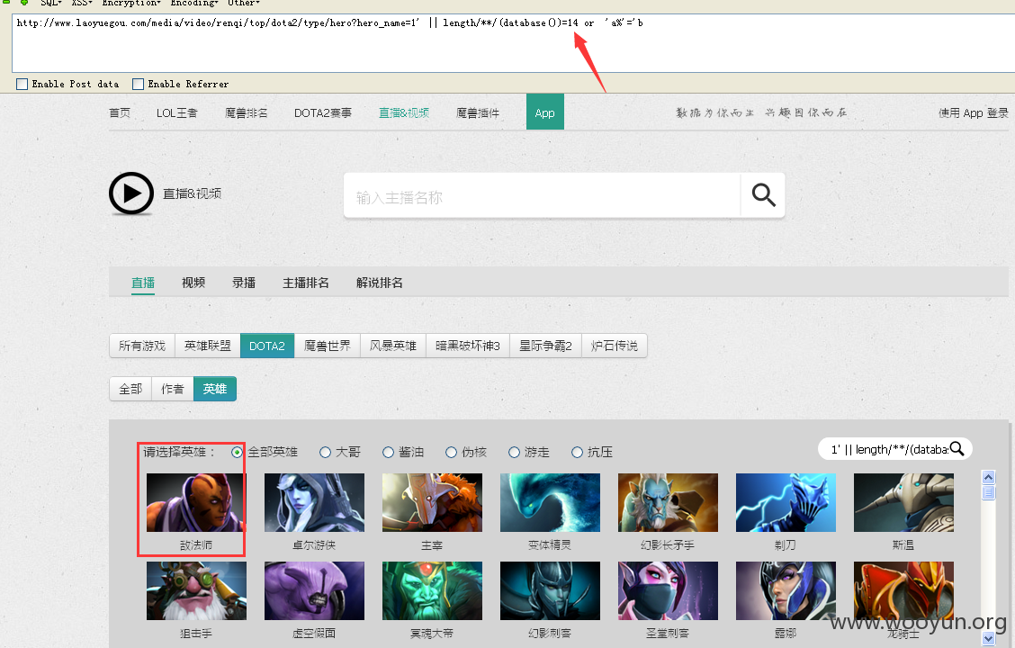
Task: Select the 抗压 radio button
Action: pyautogui.click(x=577, y=452)
